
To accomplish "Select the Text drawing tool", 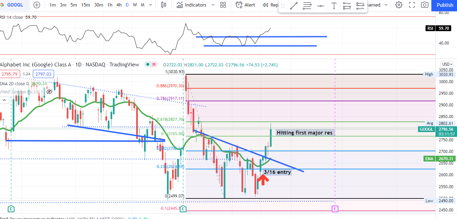I will (x=334, y=5).
